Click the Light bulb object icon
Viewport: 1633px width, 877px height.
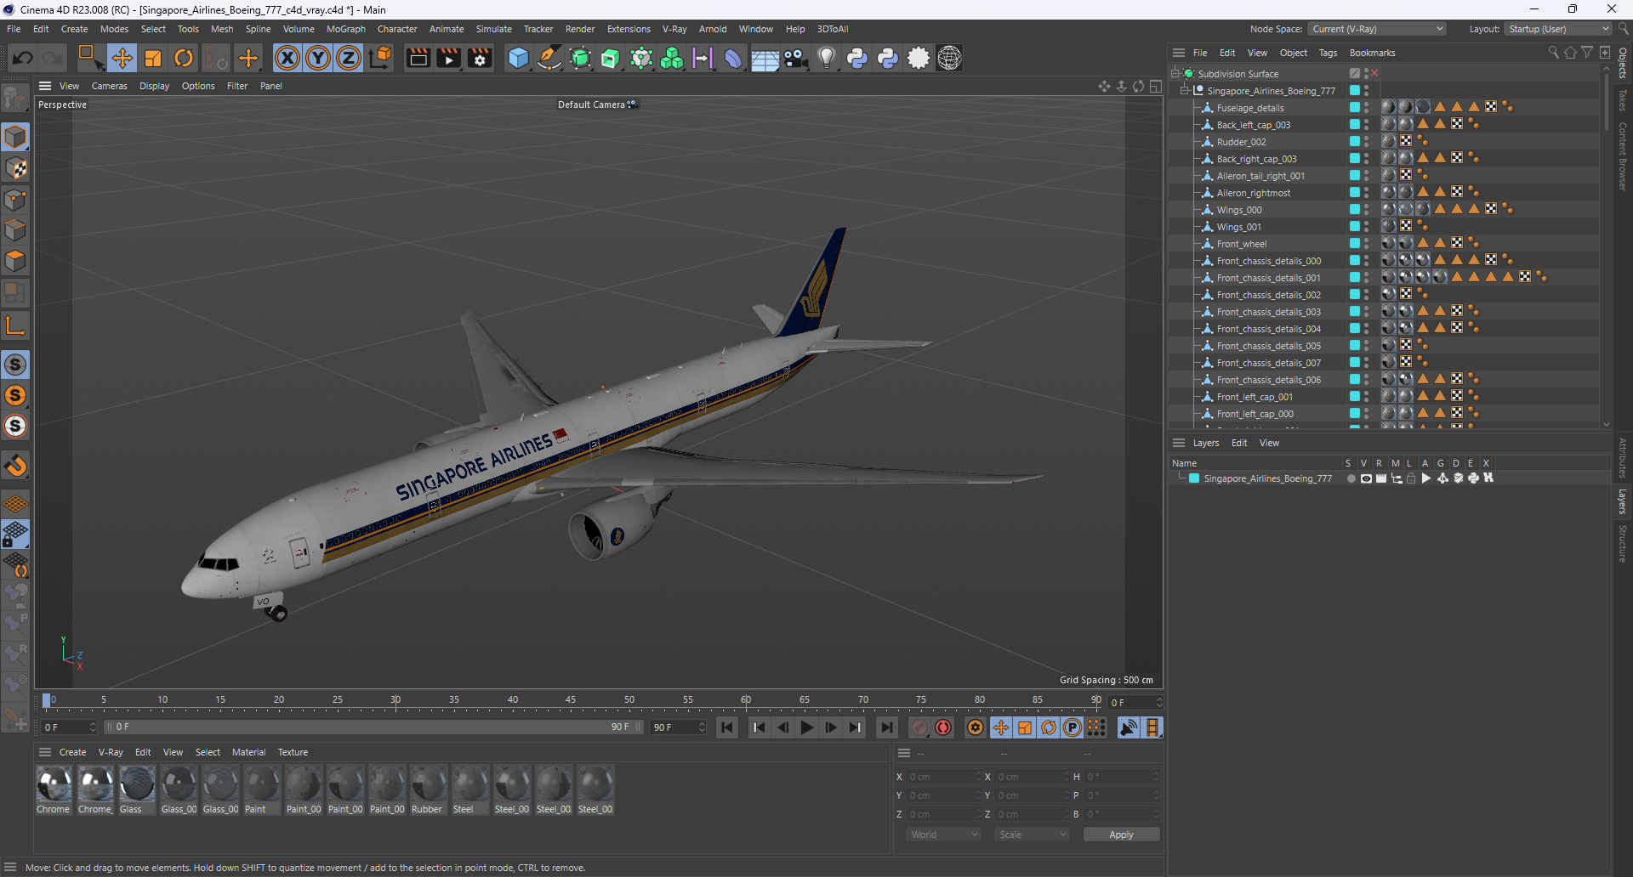(x=826, y=58)
